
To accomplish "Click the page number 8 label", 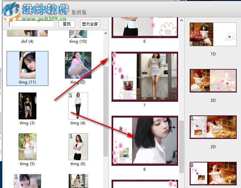I will point(144,169).
